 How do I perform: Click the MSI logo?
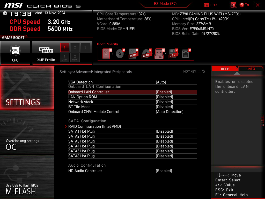click(x=13, y=5)
